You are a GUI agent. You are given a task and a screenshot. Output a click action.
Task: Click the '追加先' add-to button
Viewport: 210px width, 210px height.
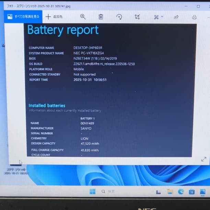tap(54, 17)
